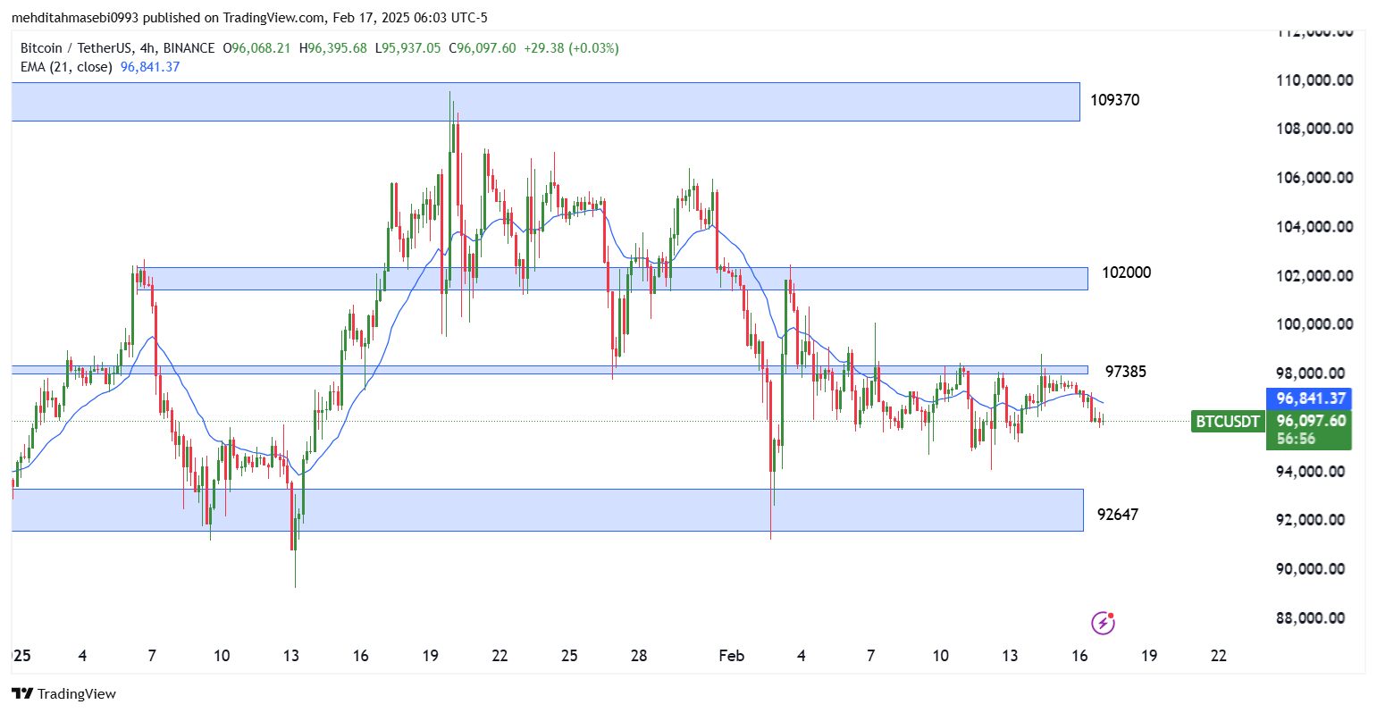
Task: Click the 90,000.00 price axis label
Action: click(1311, 569)
